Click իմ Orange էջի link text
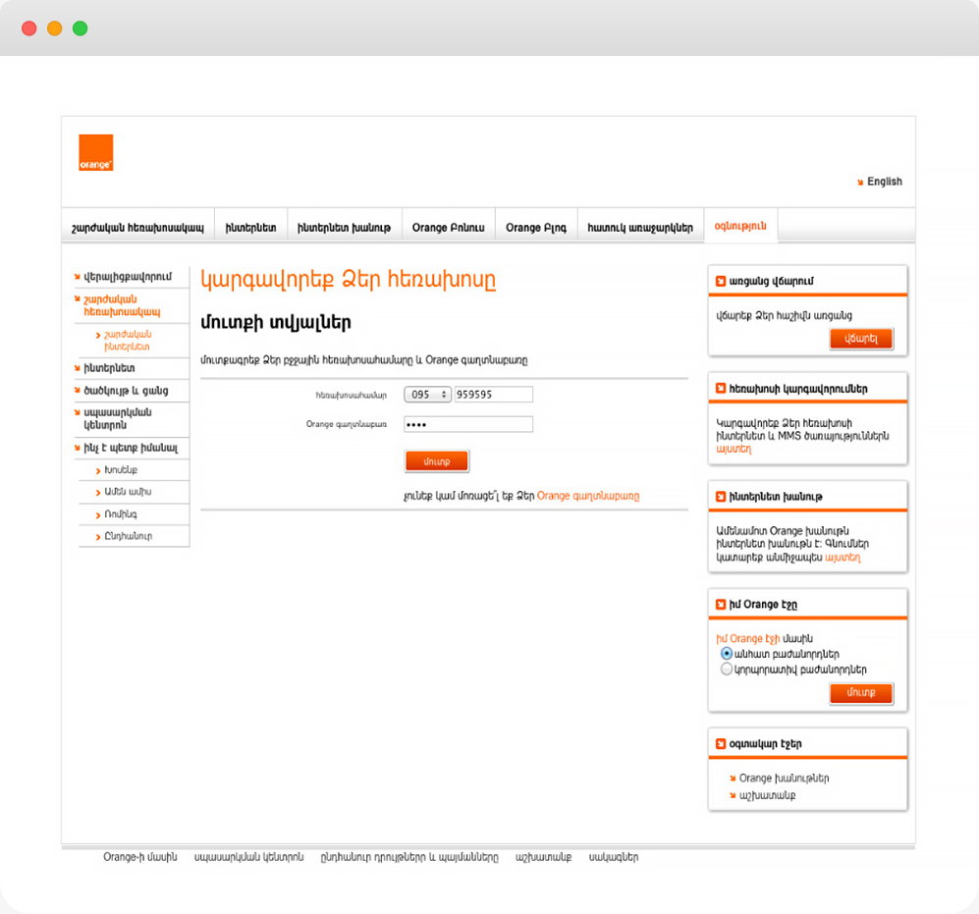The height and width of the screenshot is (914, 979). 748,639
